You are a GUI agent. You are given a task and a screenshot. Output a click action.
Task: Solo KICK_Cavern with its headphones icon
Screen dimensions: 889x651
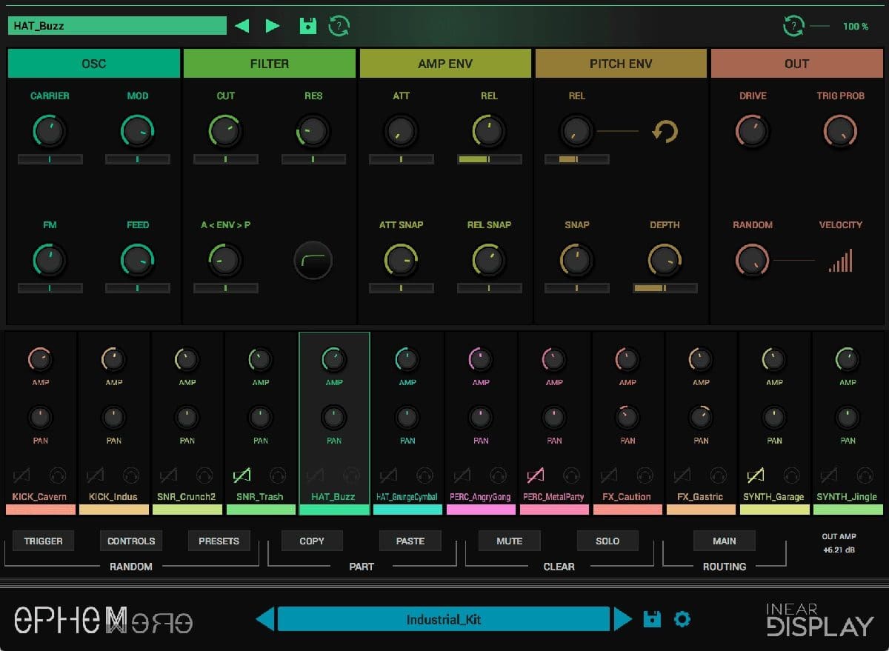coord(58,475)
